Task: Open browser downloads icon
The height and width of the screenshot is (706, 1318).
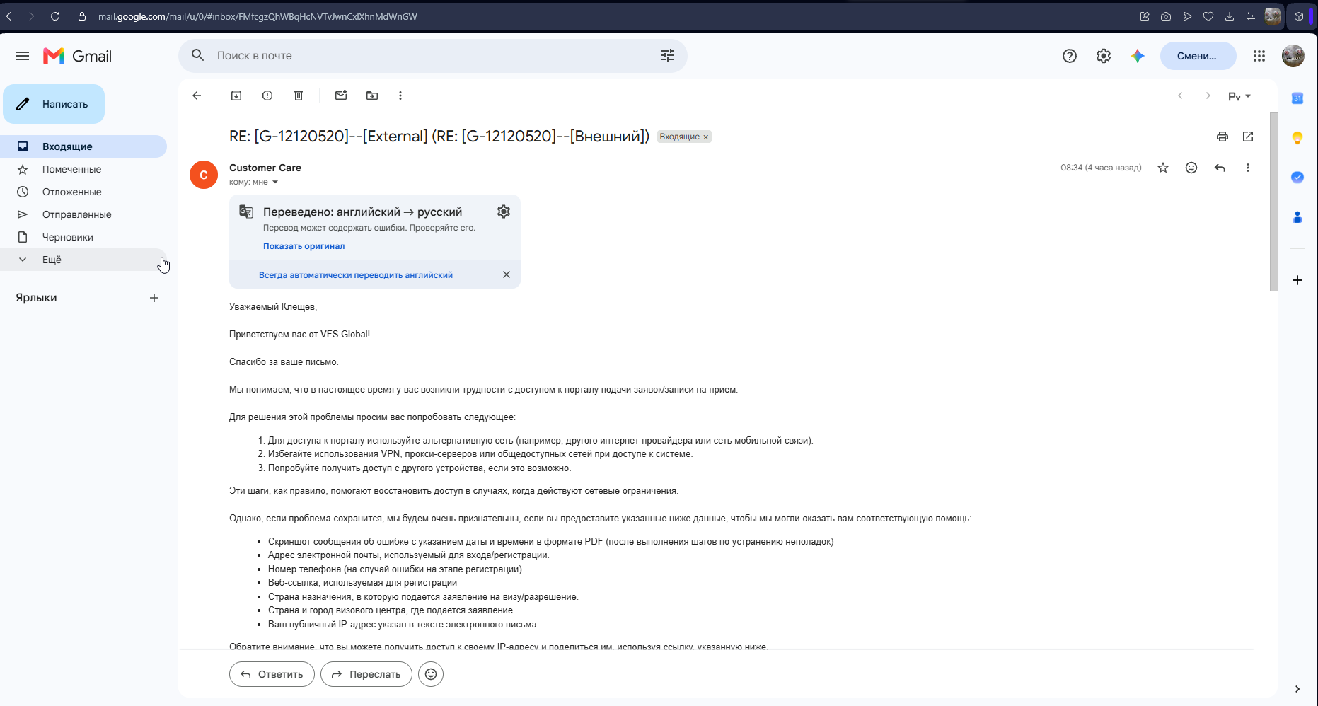Action: tap(1230, 16)
